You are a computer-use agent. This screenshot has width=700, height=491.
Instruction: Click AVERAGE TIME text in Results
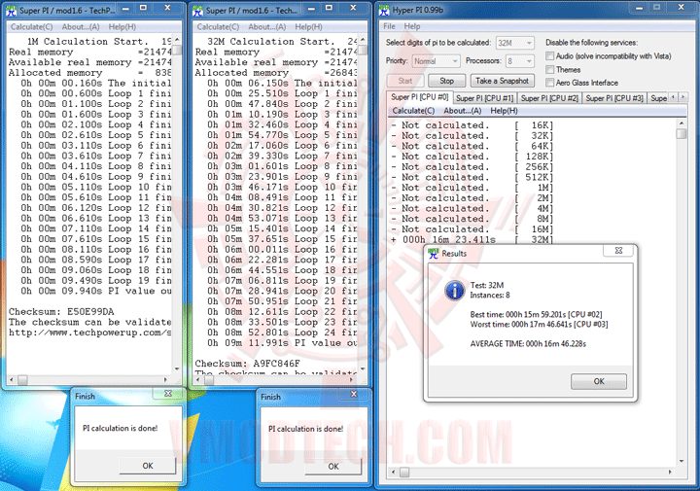coord(528,344)
